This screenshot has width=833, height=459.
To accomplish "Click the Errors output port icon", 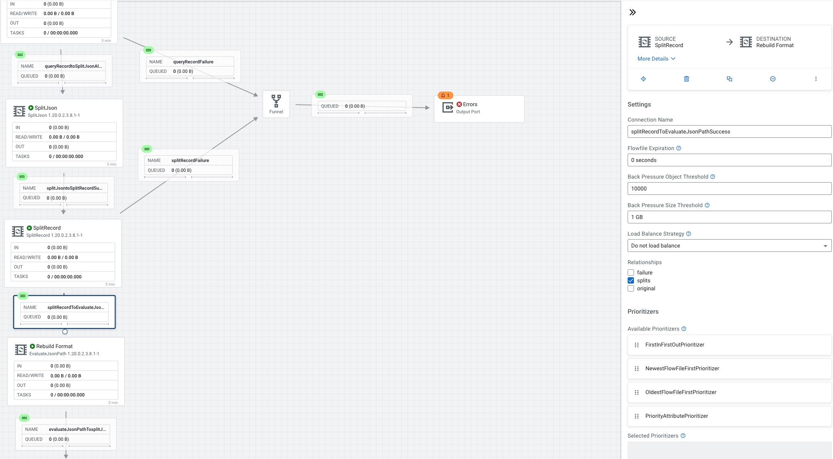I will (448, 107).
